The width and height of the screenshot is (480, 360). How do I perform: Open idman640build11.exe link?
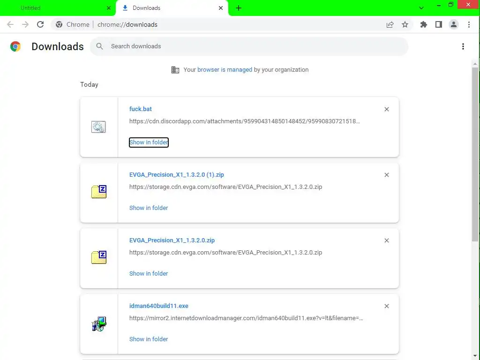[159, 306]
